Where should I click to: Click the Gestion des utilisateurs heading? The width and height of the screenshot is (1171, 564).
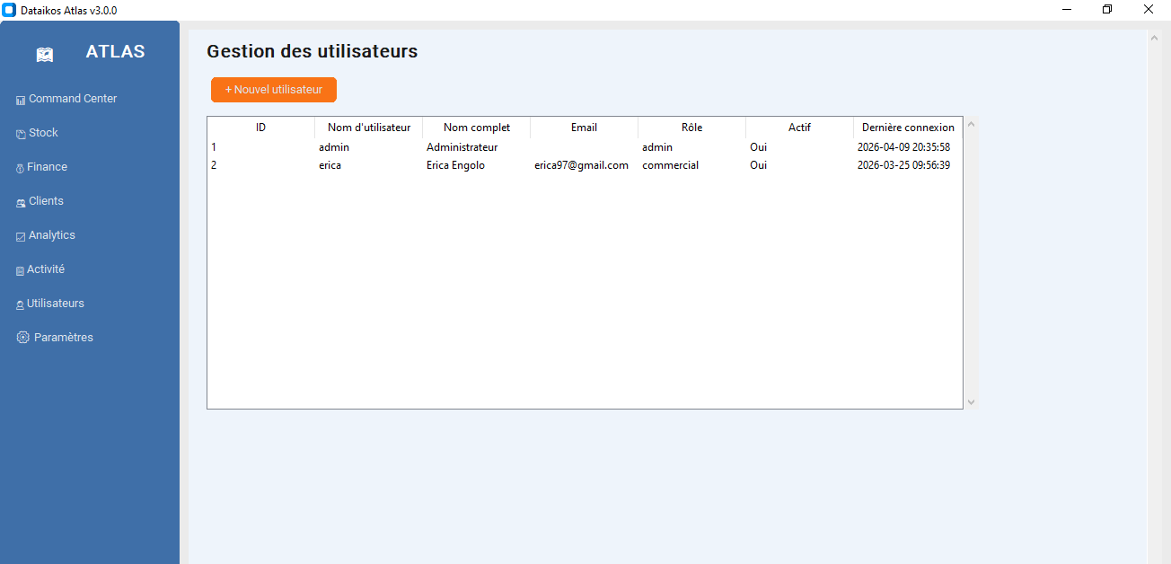tap(313, 51)
